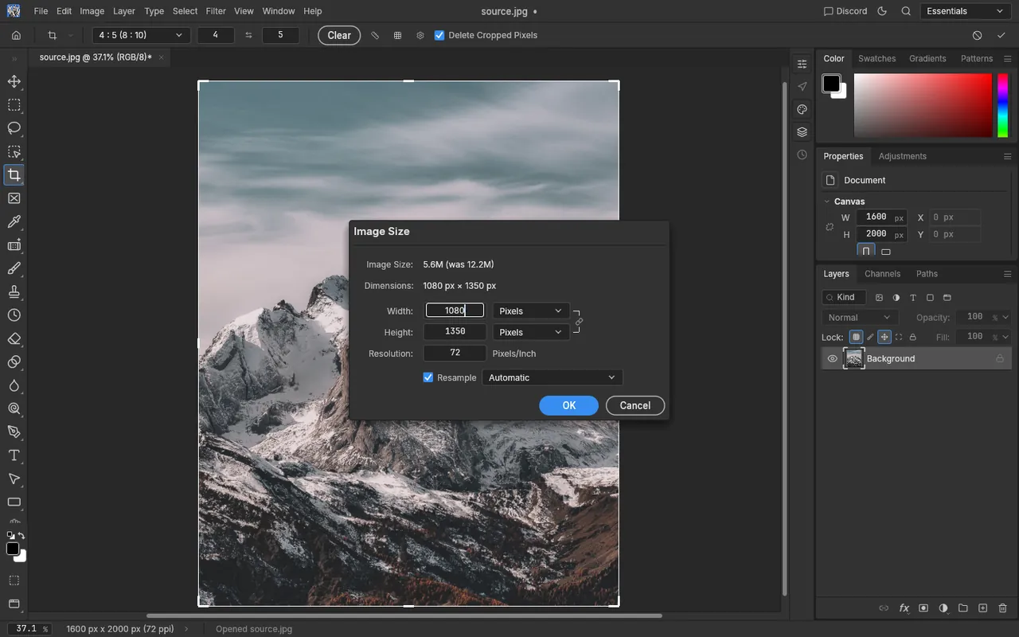The height and width of the screenshot is (637, 1019).
Task: Cancel the crop with the circle-slash icon
Action: pyautogui.click(x=977, y=35)
